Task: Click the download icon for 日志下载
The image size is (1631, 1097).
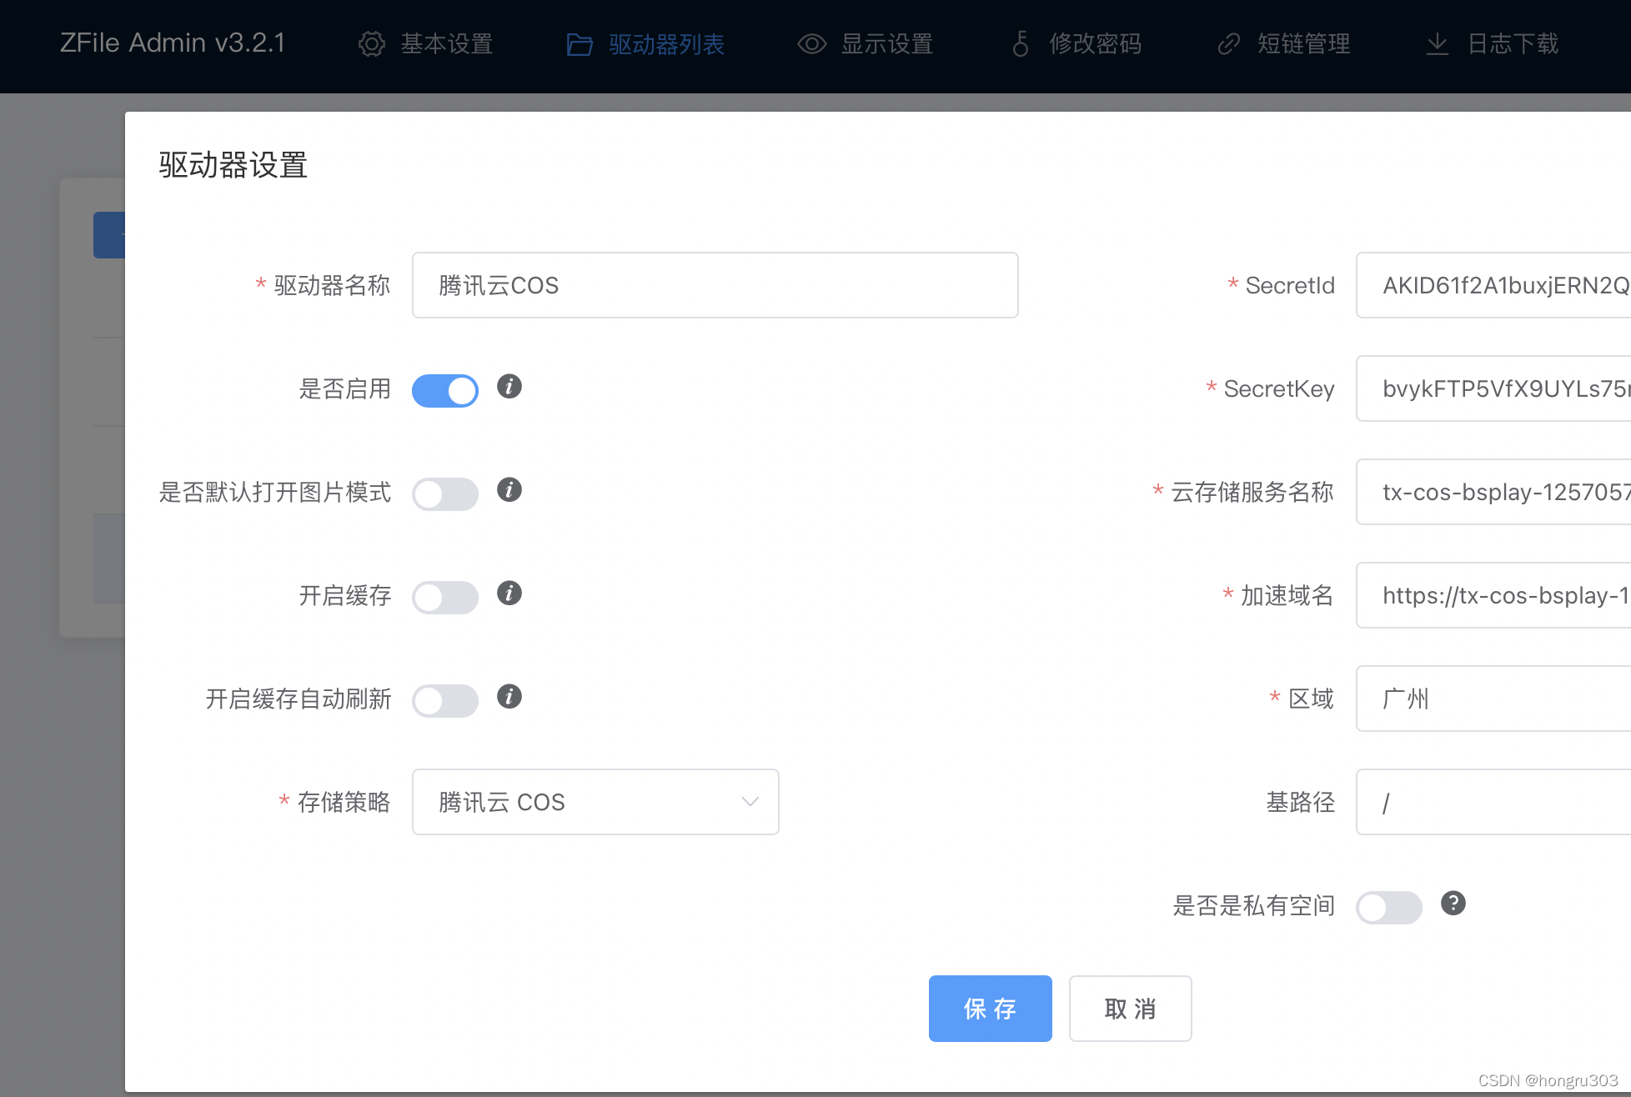Action: click(x=1437, y=44)
